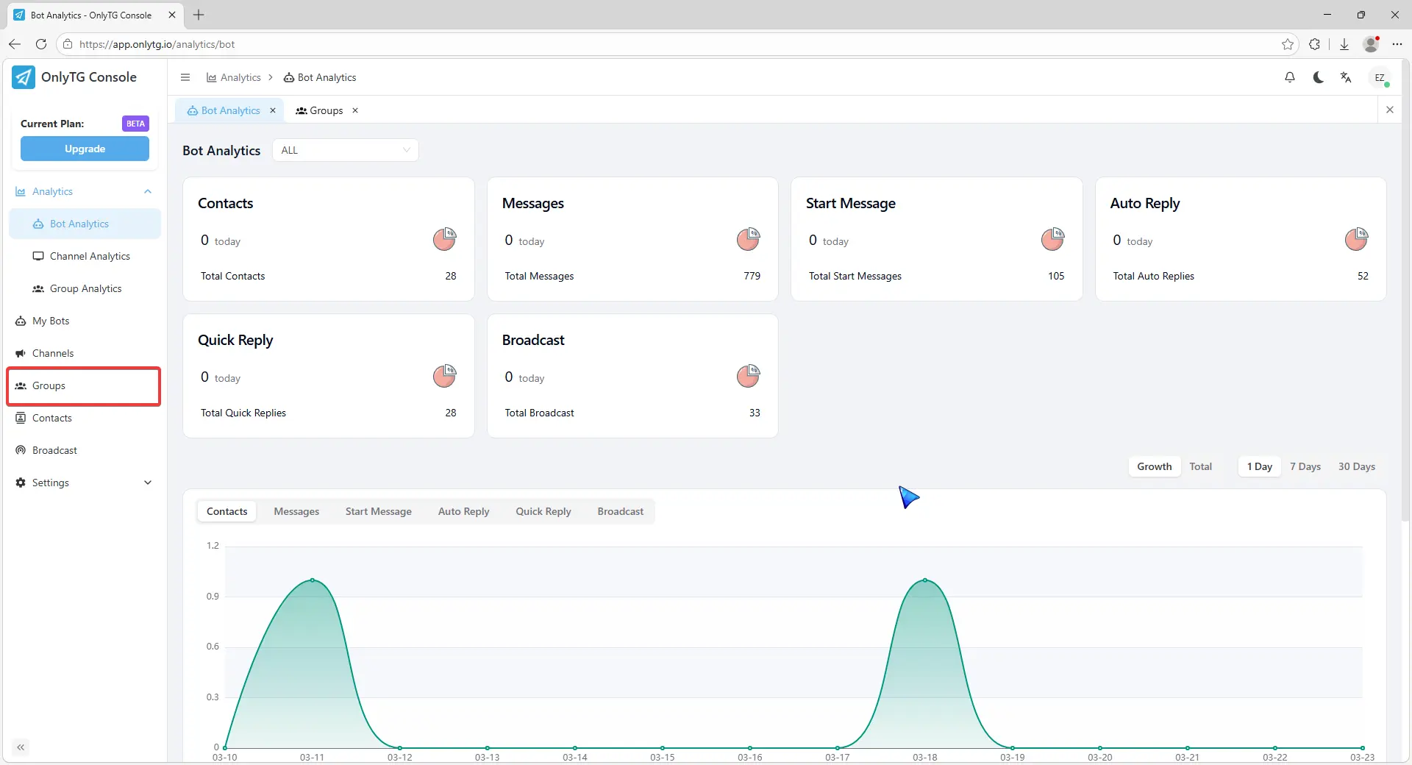Screen dimensions: 1412x765
Task: Switch chart to Total view
Action: [1200, 466]
